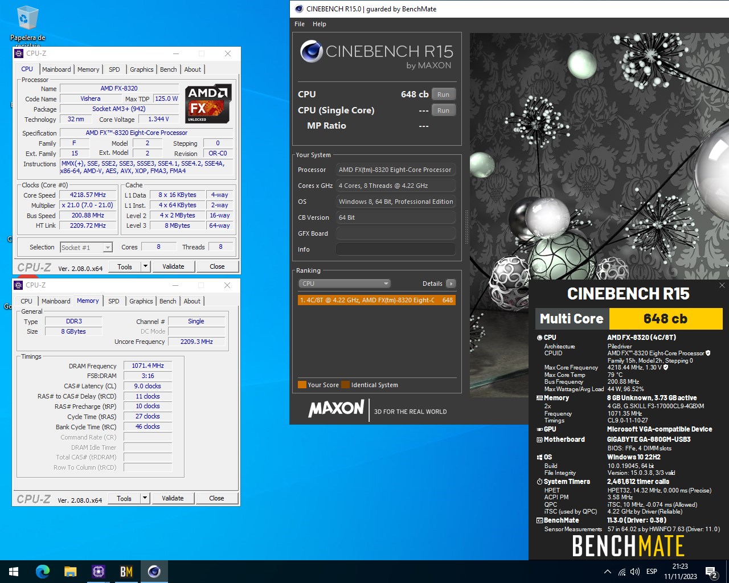Switch to Bench tab in lower CPU-Z window

coord(168,301)
